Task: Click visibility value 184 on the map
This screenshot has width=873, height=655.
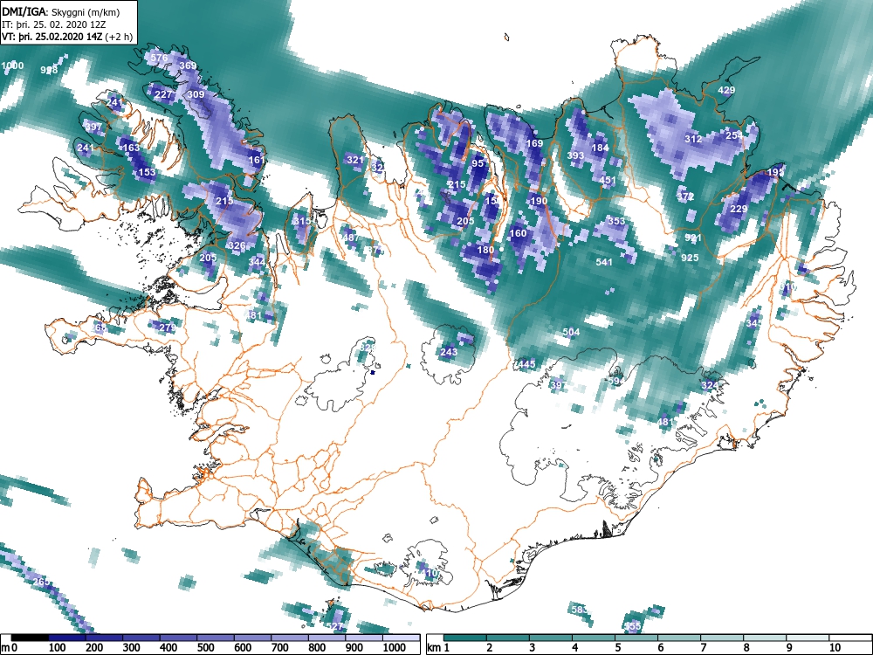Action: pos(601,148)
